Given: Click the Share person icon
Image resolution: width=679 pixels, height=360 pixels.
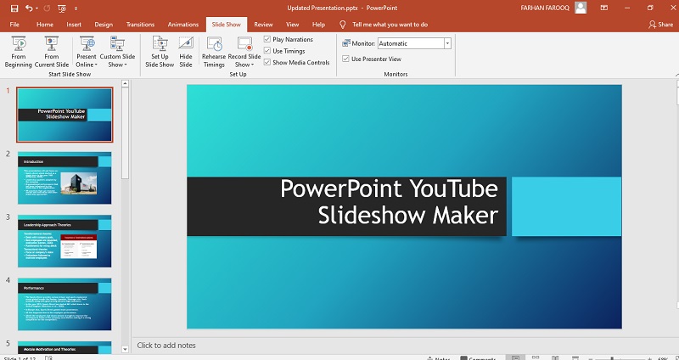Looking at the screenshot, I should point(652,25).
